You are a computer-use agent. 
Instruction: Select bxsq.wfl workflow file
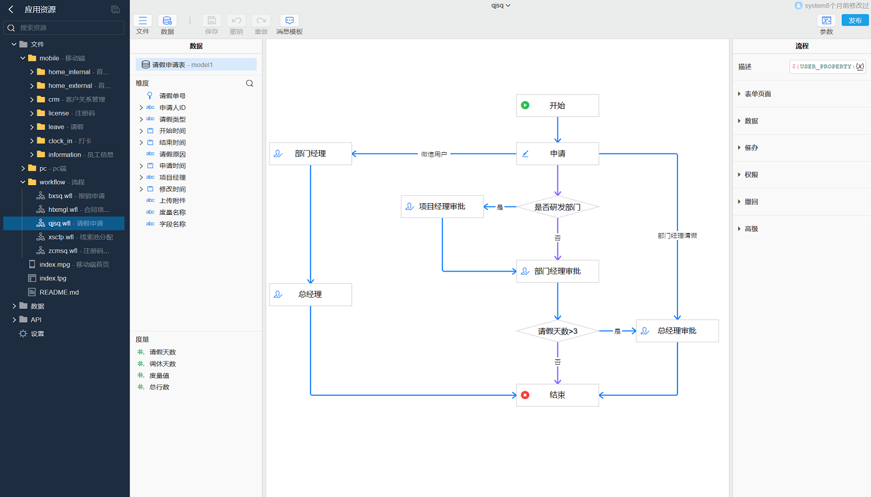tap(60, 196)
